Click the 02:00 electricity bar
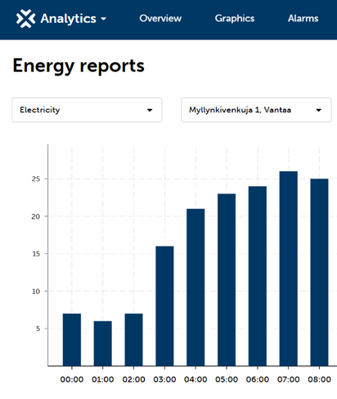The image size is (337, 399). tap(134, 340)
